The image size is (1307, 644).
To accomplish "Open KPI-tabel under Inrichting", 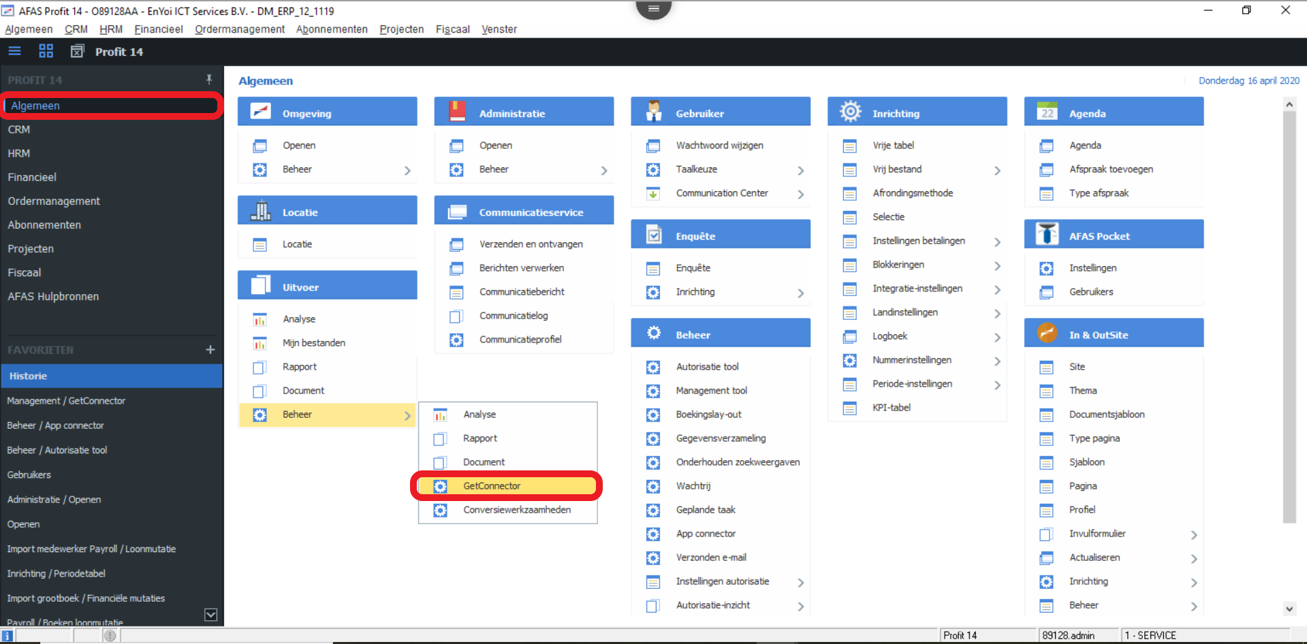I will (x=891, y=407).
